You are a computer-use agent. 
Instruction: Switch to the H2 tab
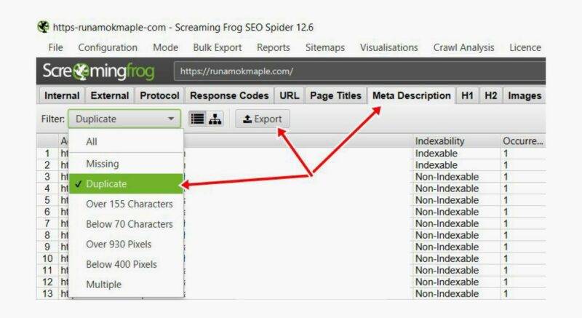(490, 96)
